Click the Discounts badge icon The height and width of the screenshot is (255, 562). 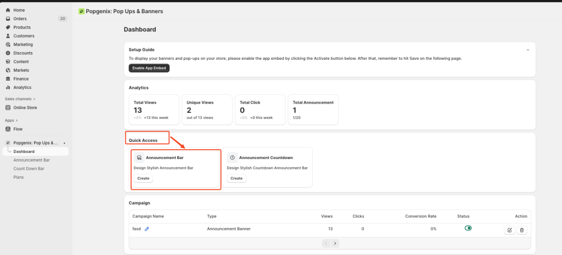[x=8, y=53]
